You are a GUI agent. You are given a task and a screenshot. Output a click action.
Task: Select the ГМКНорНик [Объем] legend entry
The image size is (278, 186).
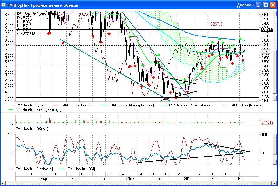[x=28, y=129]
